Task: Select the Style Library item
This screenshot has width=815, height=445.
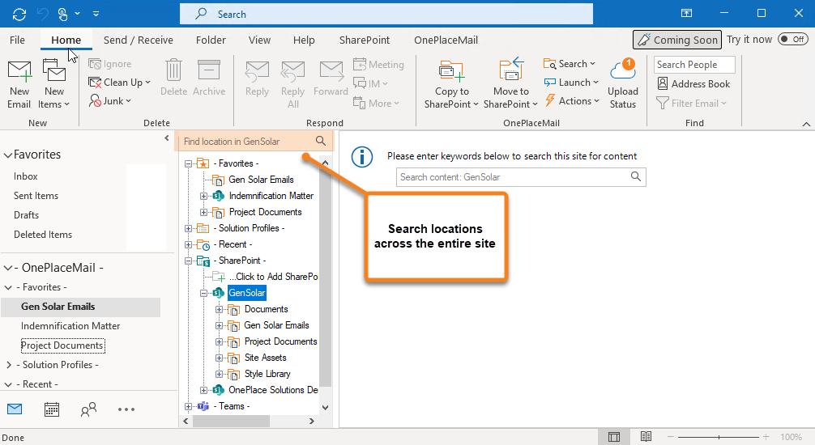Action: (267, 374)
